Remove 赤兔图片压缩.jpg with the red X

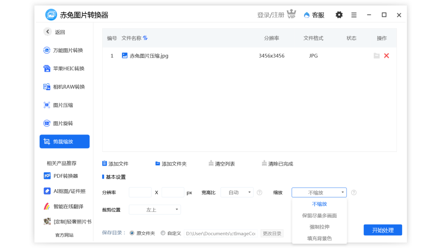(x=386, y=55)
